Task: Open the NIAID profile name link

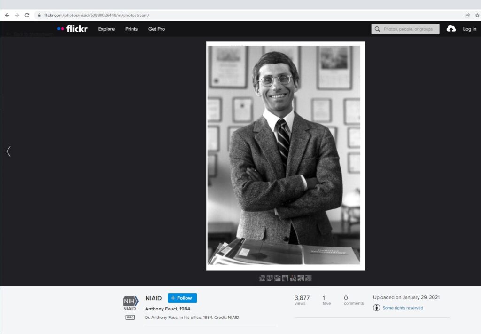Action: (154, 298)
